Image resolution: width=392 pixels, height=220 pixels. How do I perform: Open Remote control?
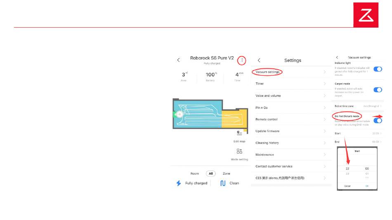click(x=291, y=119)
